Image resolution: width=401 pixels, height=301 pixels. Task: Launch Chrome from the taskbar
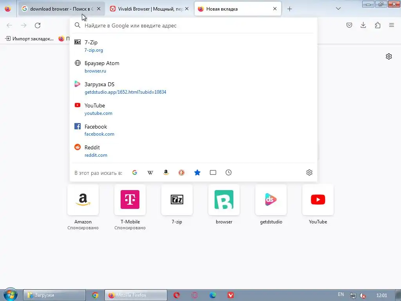(x=95, y=295)
